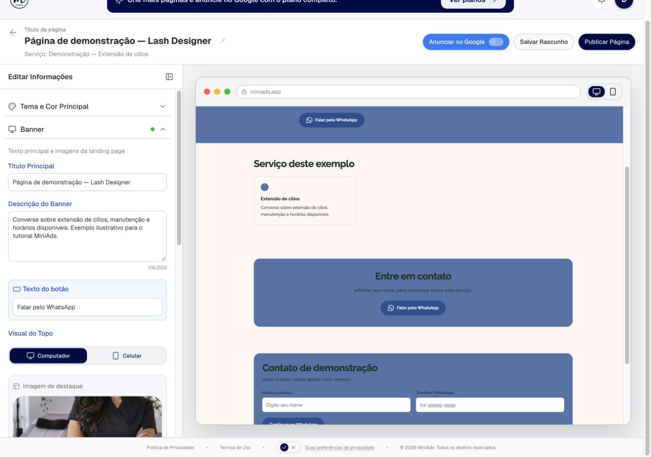Open notifications icon in the top bar
The image size is (651, 457).
click(601, 3)
